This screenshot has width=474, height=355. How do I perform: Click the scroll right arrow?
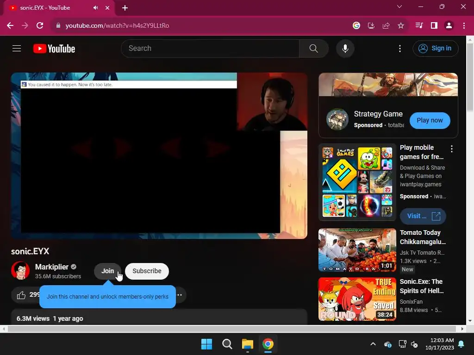pyautogui.click(x=462, y=329)
